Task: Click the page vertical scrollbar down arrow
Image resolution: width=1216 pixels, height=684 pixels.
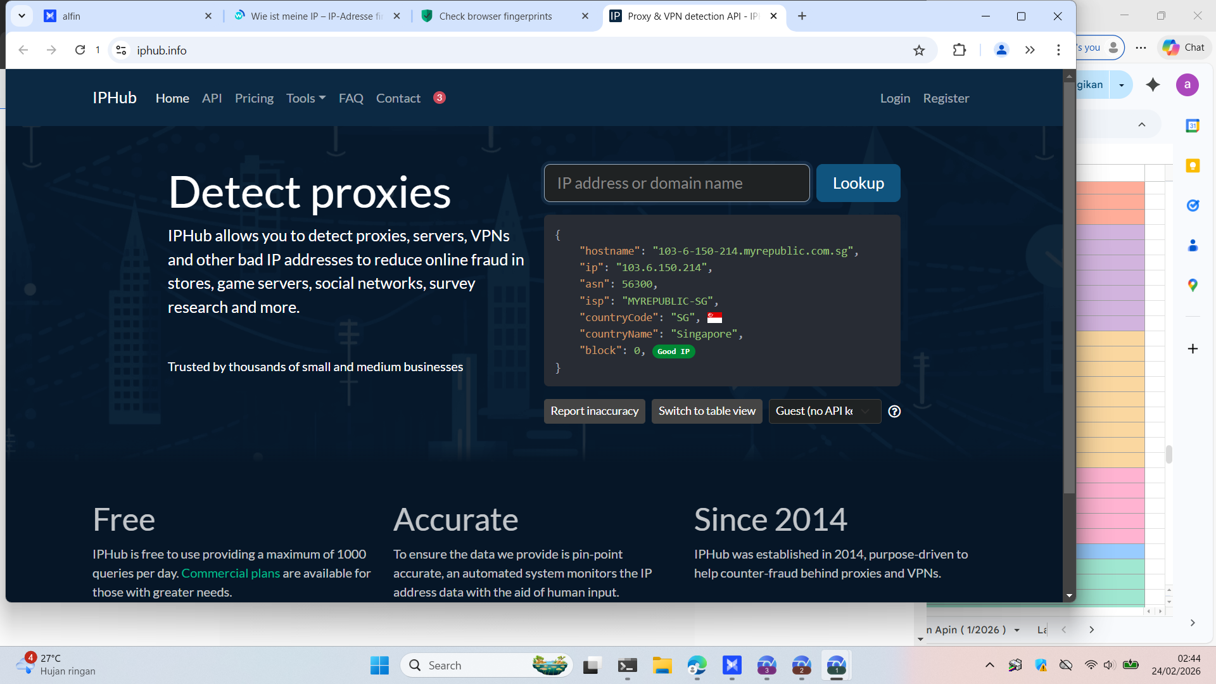Action: pyautogui.click(x=1069, y=595)
